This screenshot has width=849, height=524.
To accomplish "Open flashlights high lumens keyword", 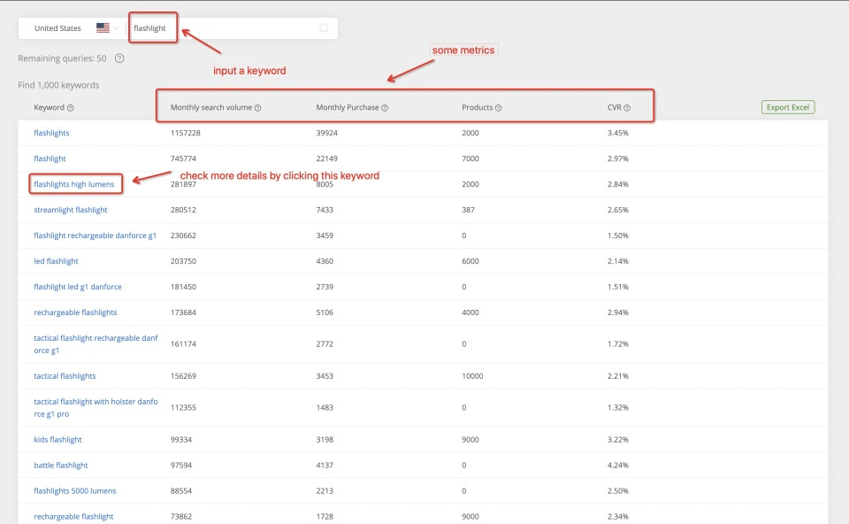I will click(74, 184).
